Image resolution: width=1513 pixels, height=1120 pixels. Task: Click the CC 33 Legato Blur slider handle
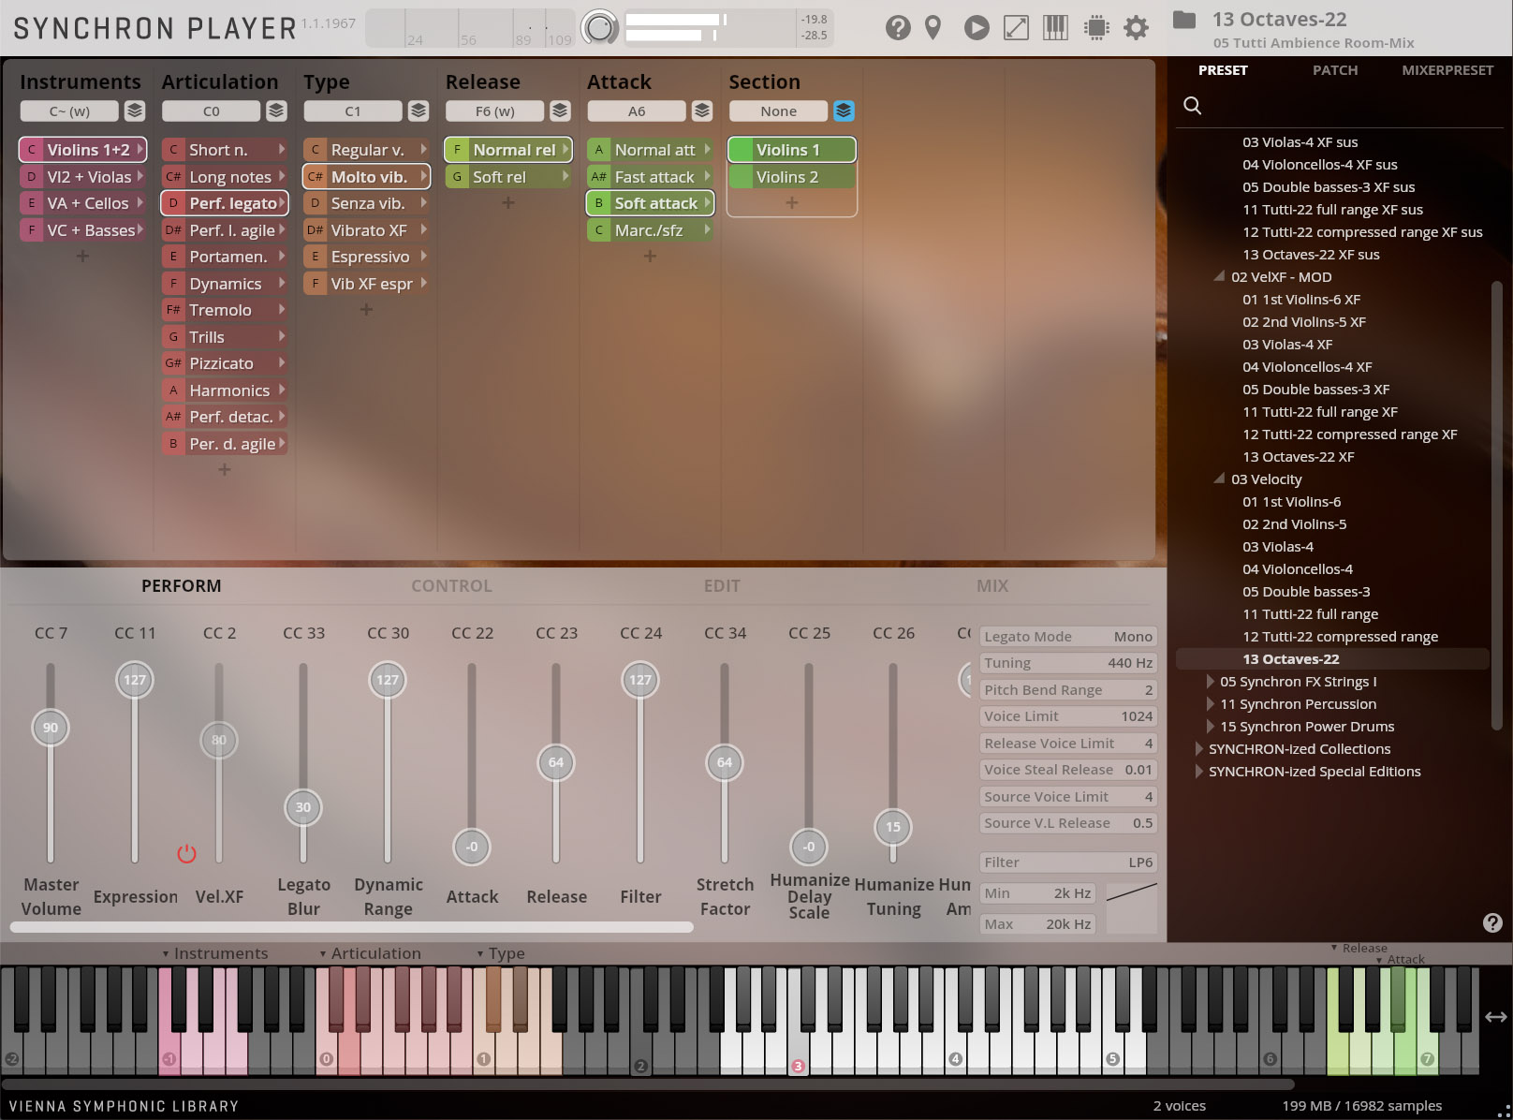[x=303, y=807]
